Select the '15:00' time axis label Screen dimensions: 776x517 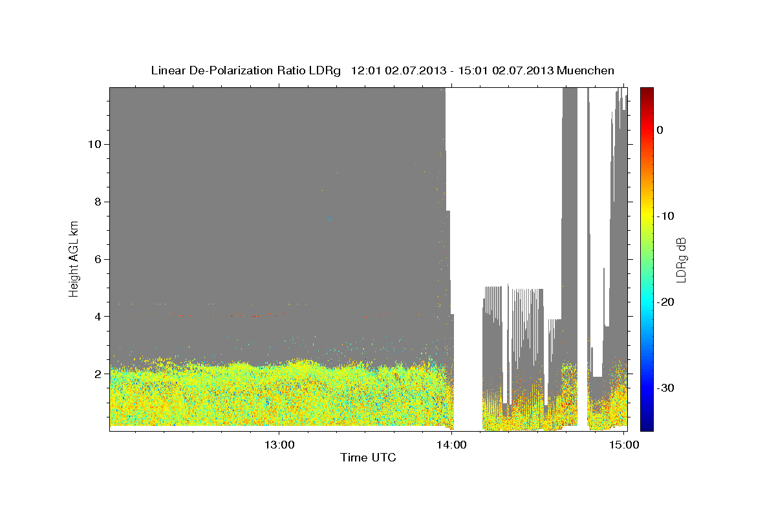(623, 445)
